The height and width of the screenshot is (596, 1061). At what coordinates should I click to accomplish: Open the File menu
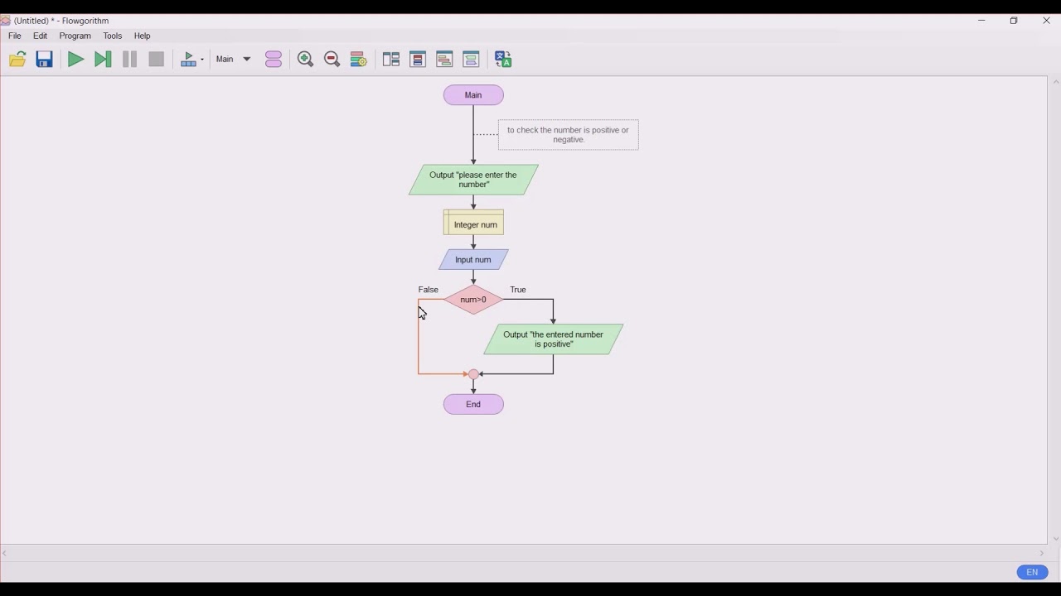[x=15, y=36]
